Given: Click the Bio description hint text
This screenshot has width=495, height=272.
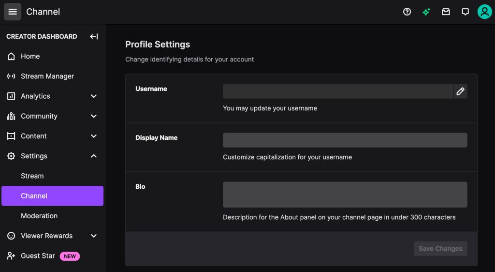Looking at the screenshot, I should 339,217.
